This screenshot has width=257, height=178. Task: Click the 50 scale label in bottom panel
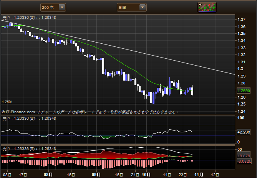239,149
